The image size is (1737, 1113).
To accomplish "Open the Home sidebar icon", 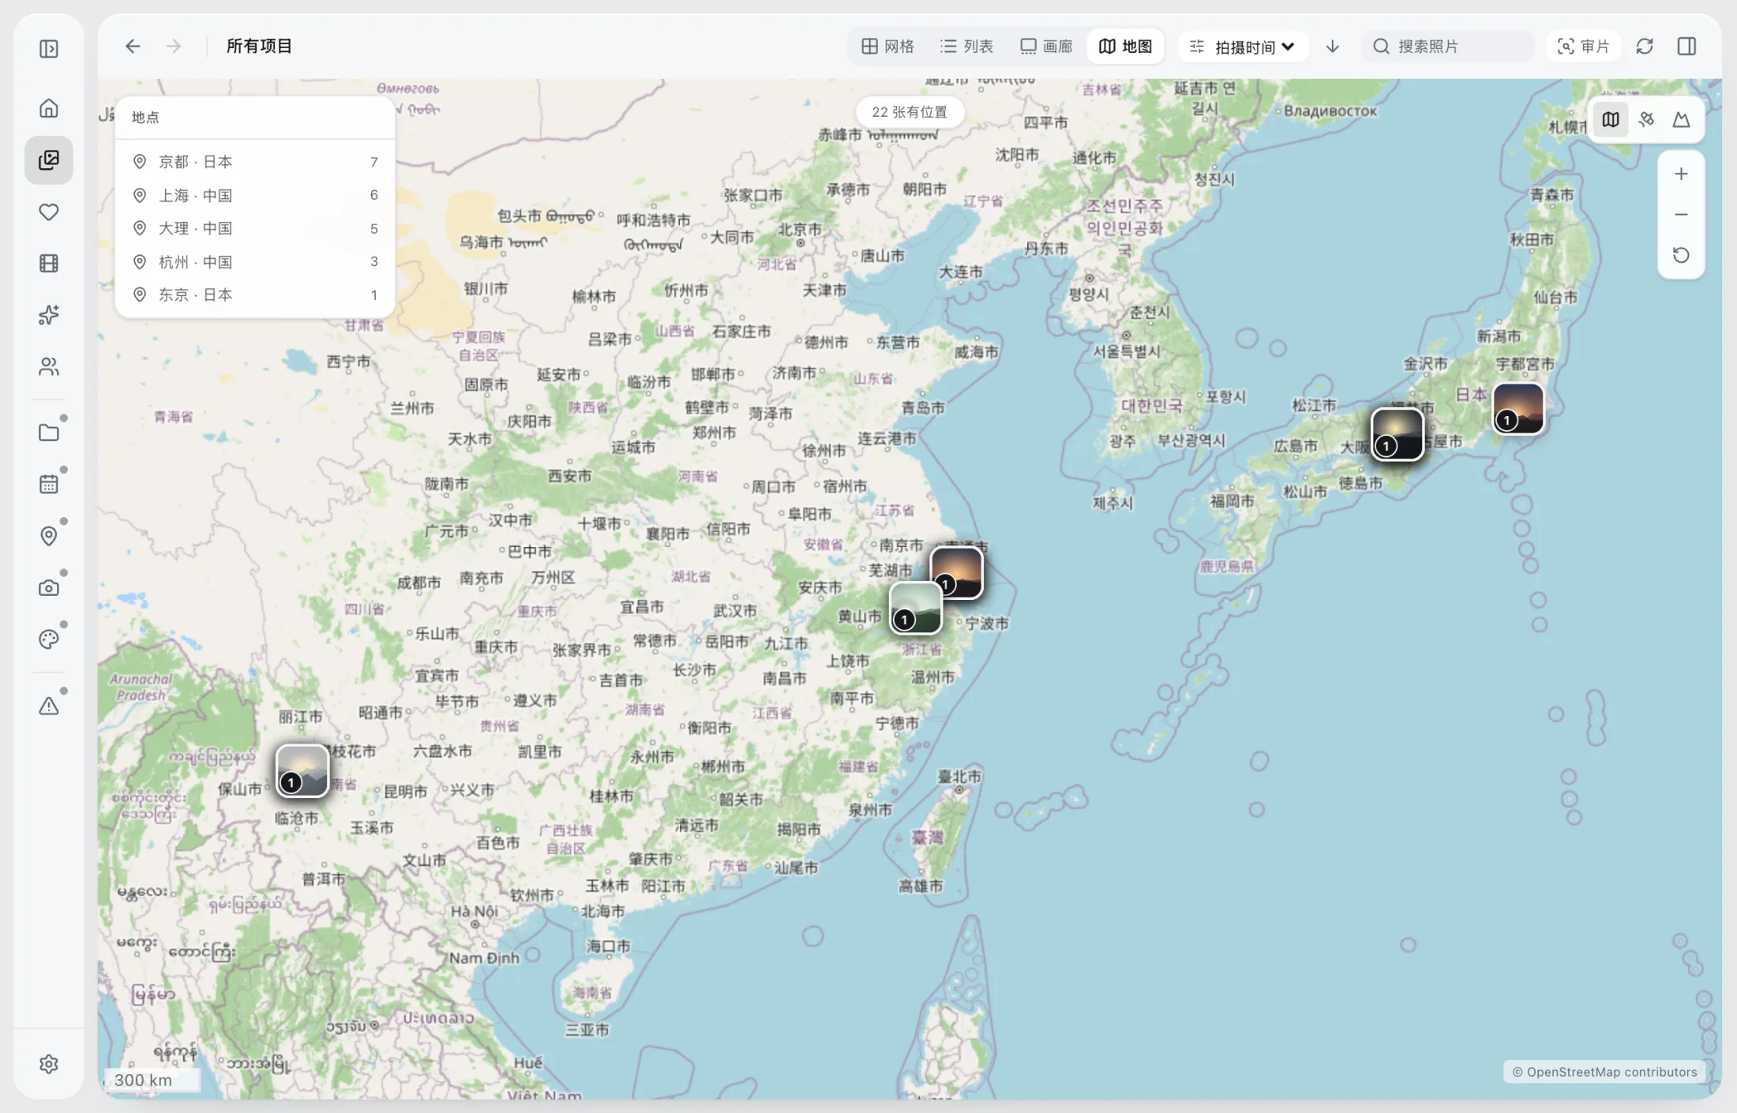I will (x=49, y=108).
